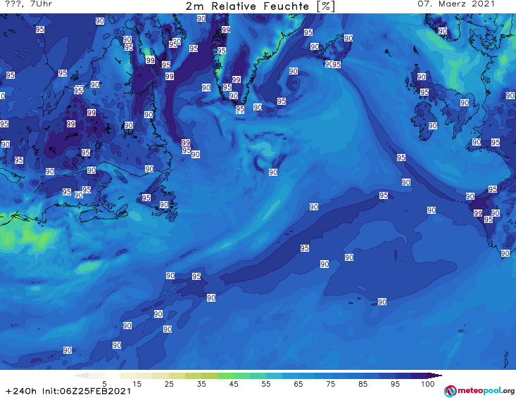Click the '15' tick label on color scale
This screenshot has height=398, width=516.
137,384
